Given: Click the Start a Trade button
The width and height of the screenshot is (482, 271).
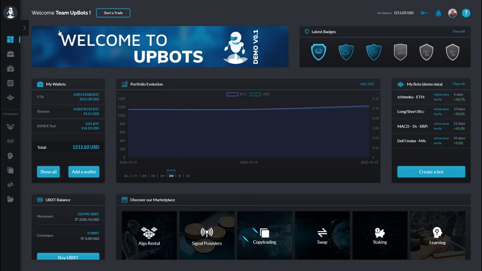Looking at the screenshot, I should (113, 13).
